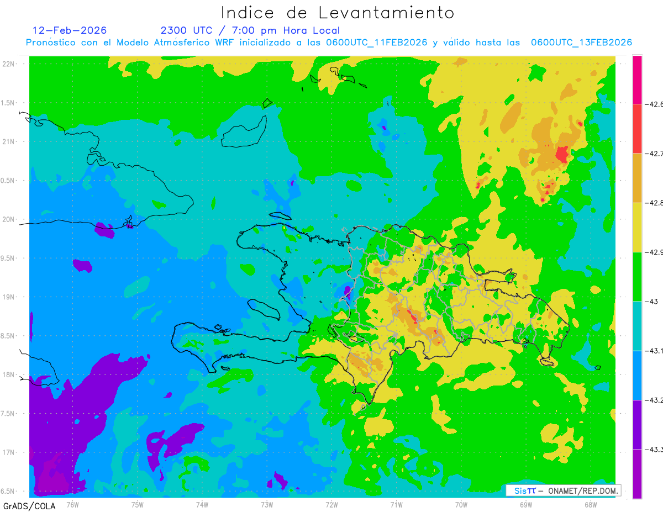
Task: Click the latitude label '20N'
Action: 9,219
